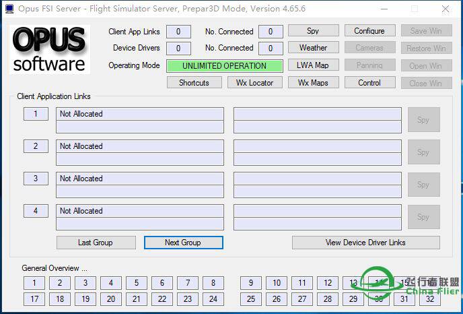
Task: Click the first Not Allocated field
Action: (139, 114)
